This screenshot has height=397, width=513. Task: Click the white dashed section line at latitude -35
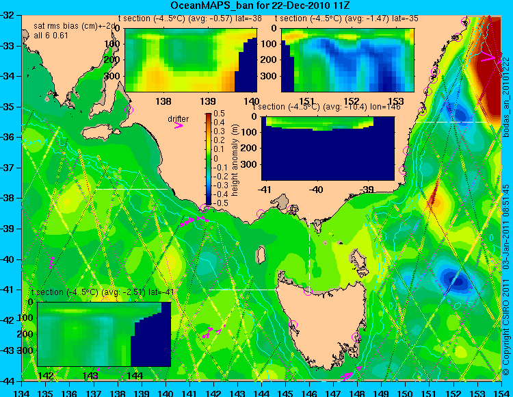coord(451,122)
